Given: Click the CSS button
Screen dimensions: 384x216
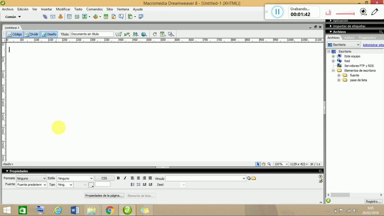Looking at the screenshot, I should tap(104, 178).
